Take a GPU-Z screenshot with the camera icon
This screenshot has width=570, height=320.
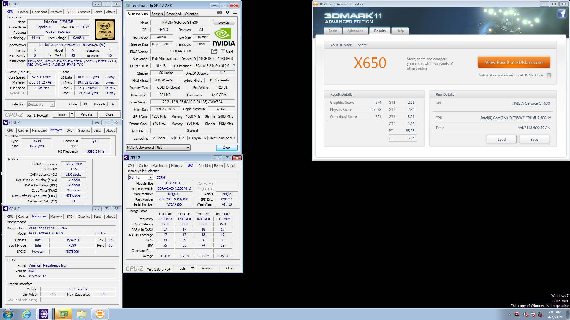(219, 12)
